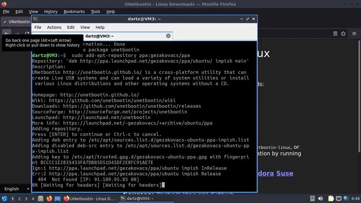Click the 6:48 panel clock
361x203 pixels.
pyautogui.click(x=355, y=198)
